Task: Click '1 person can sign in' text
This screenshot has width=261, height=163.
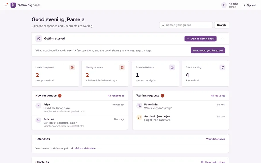Action: 146,80
